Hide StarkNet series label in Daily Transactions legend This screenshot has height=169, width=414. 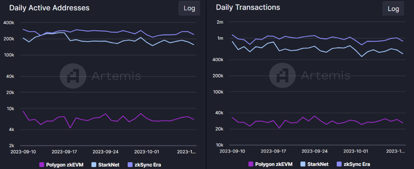click(317, 164)
